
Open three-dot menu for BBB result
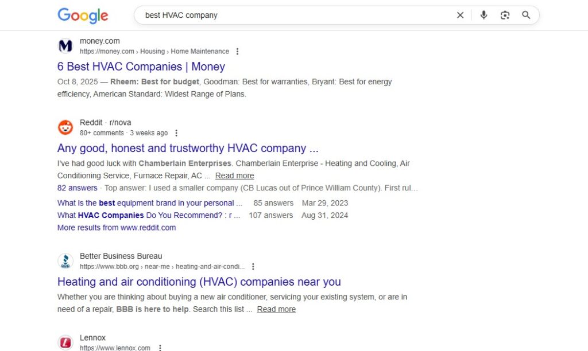tap(253, 266)
